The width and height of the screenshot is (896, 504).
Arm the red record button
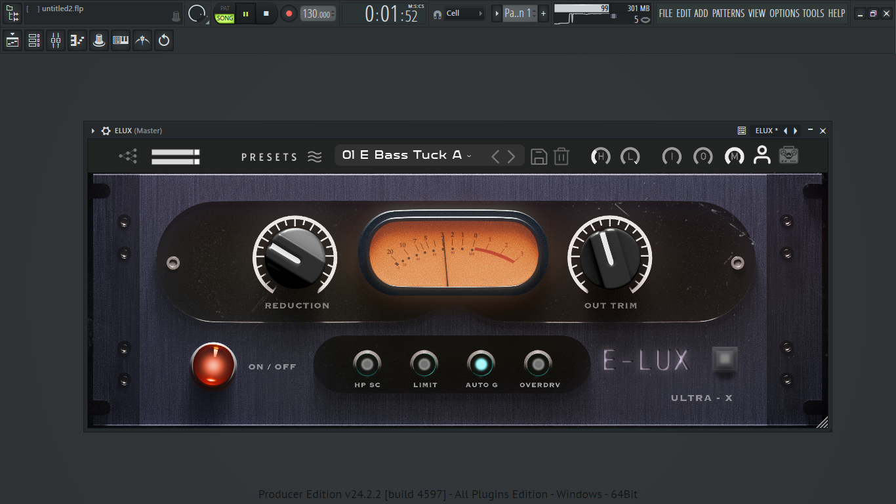(289, 13)
